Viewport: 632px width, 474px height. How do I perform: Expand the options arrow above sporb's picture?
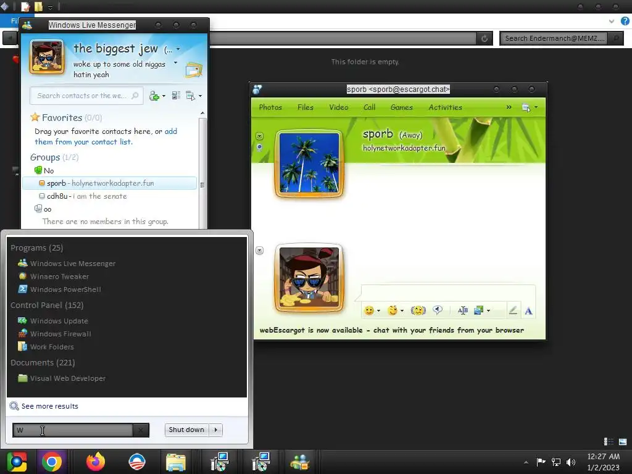[x=260, y=136]
